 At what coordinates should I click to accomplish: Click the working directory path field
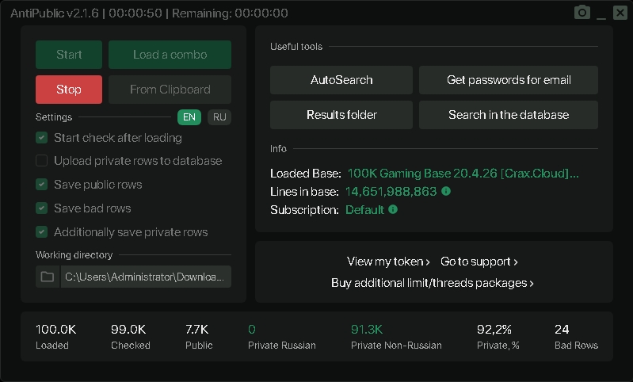[x=146, y=277]
